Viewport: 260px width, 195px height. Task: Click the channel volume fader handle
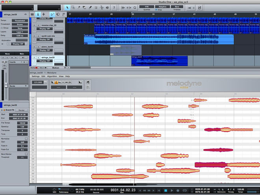[x=6, y=85]
